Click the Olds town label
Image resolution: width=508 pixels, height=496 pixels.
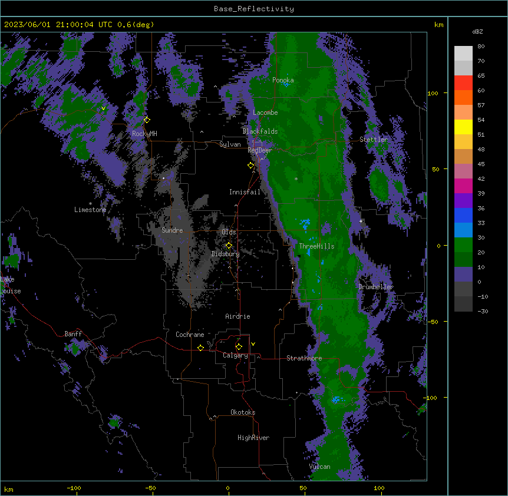pyautogui.click(x=229, y=232)
